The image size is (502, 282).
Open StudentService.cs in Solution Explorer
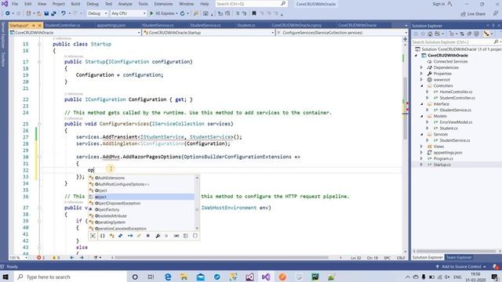pyautogui.click(x=455, y=140)
